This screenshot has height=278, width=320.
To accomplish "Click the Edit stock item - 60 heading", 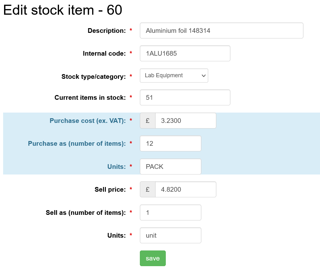I will (x=63, y=10).
